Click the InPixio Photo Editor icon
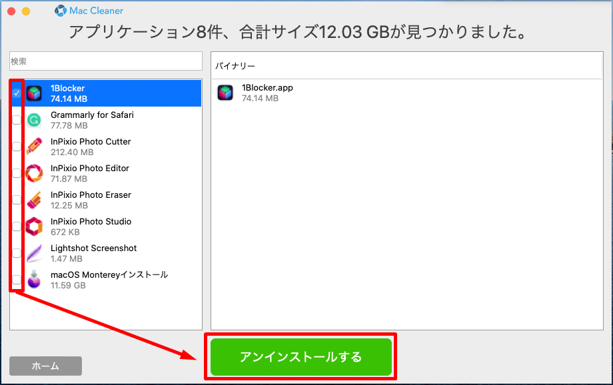 (x=34, y=173)
